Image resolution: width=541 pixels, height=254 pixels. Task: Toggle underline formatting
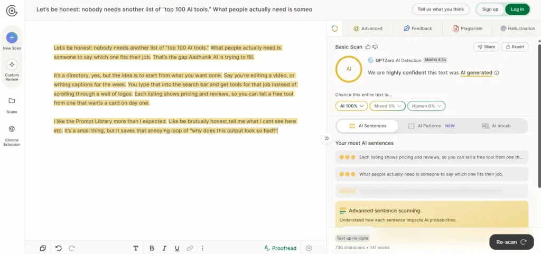(177, 248)
